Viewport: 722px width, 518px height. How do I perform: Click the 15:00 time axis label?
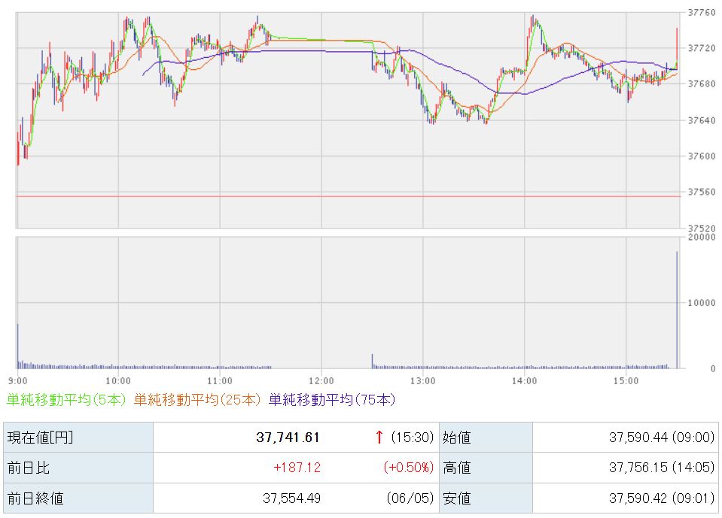click(626, 380)
